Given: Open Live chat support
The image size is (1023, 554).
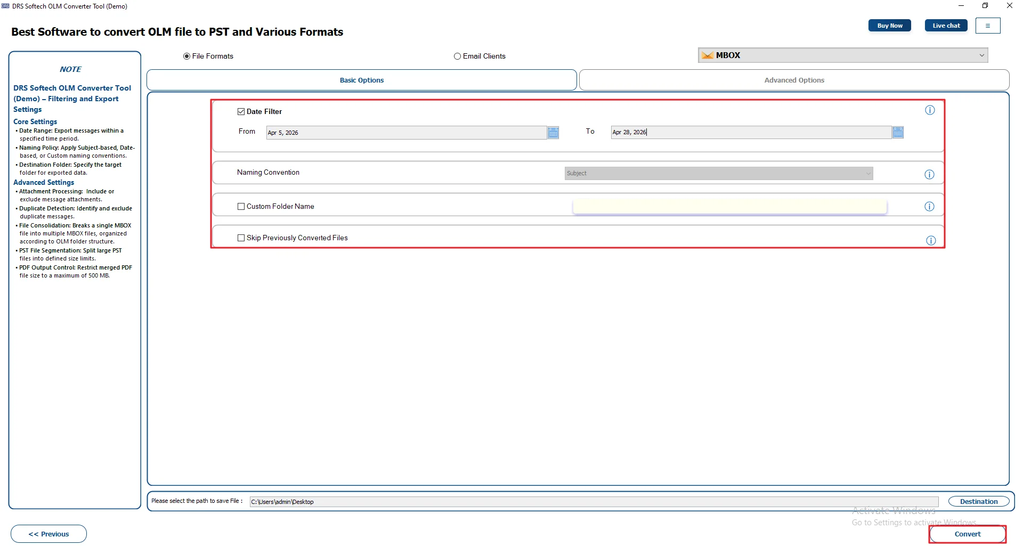Looking at the screenshot, I should (946, 26).
